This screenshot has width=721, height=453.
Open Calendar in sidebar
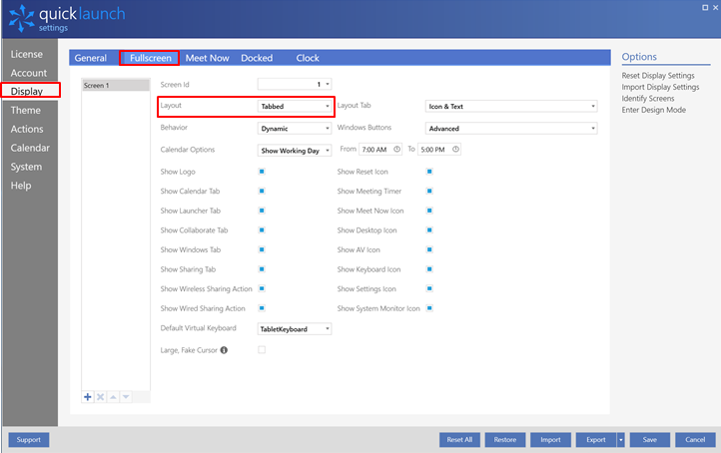(x=30, y=148)
